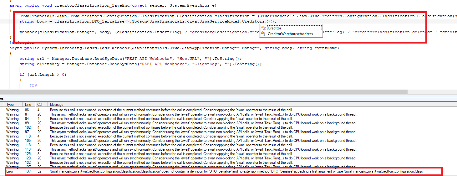
Task: Click the code editor horizontal scrollbar
Action: (x=203, y=92)
